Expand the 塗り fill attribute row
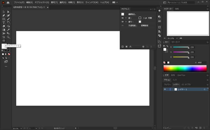Viewport: 210px width, 130px height. [x=126, y=22]
